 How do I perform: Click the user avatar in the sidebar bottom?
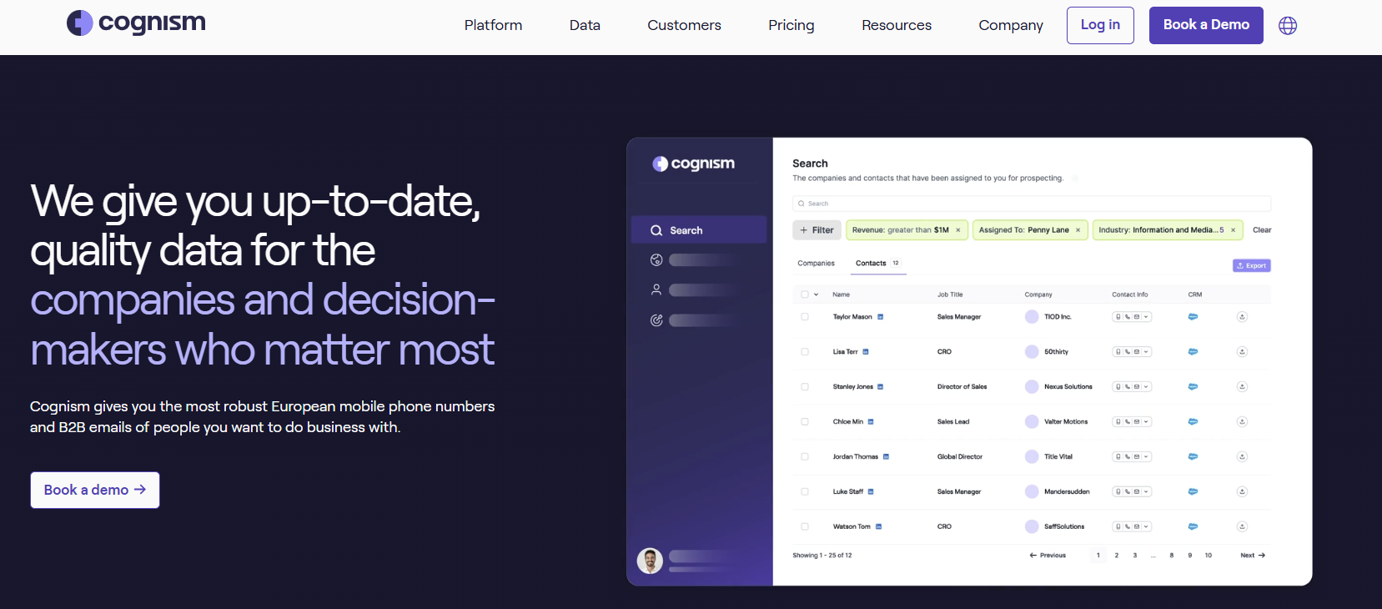(650, 561)
